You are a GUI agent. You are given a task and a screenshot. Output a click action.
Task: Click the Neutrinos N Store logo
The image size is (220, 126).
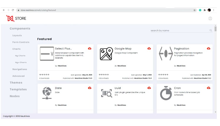point(16,18)
